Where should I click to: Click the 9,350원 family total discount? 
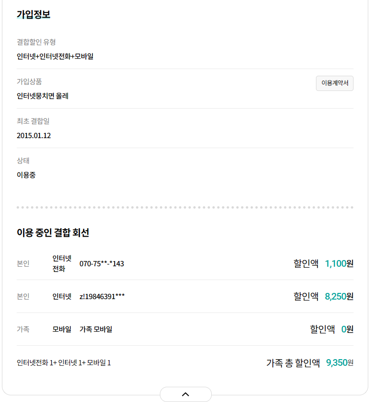339,363
